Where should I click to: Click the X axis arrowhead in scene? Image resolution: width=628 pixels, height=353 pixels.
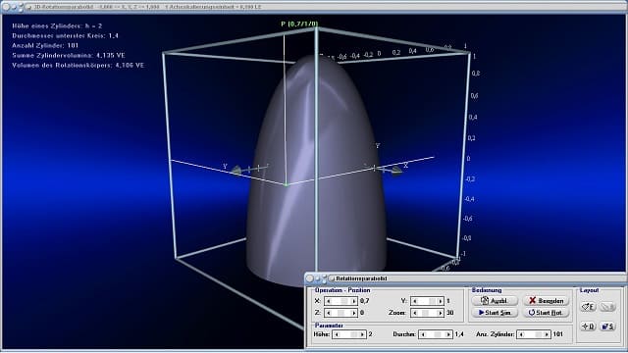396,171
